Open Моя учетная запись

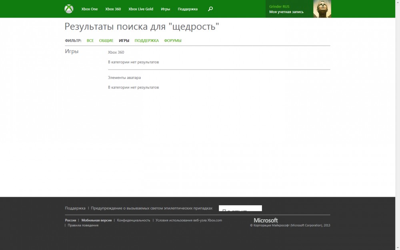286,12
